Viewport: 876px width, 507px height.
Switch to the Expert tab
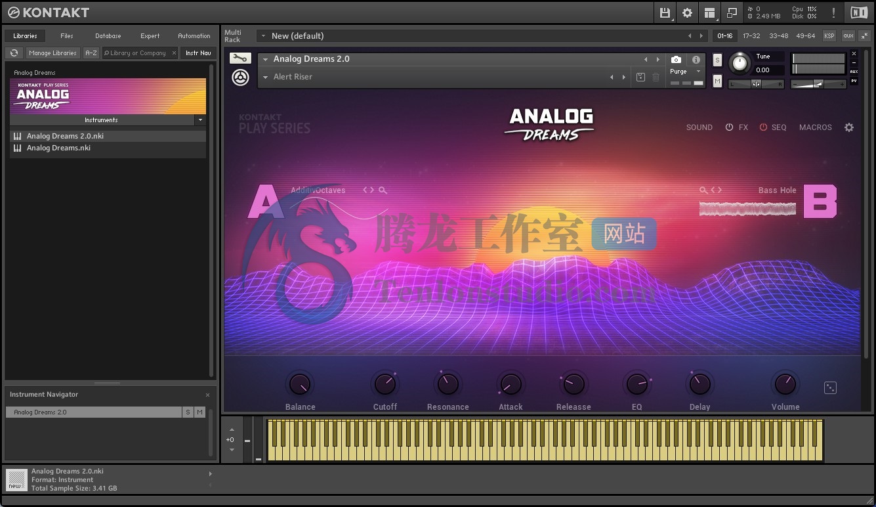(150, 36)
